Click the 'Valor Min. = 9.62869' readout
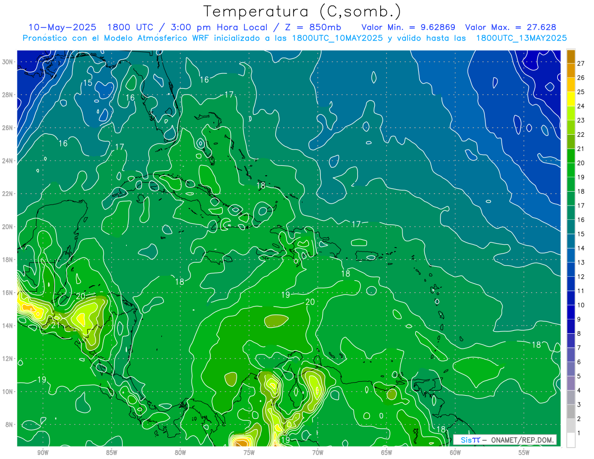 tap(408, 27)
